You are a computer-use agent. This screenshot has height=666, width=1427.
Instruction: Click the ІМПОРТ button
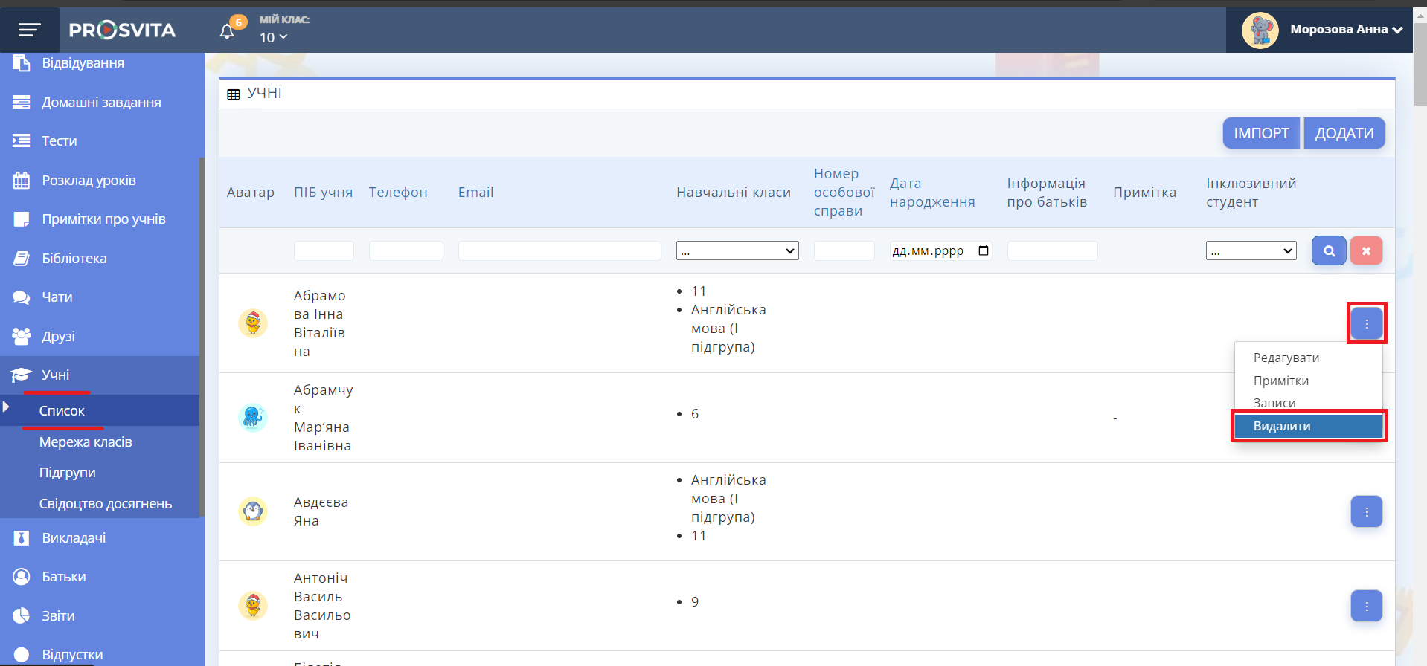coord(1261,133)
